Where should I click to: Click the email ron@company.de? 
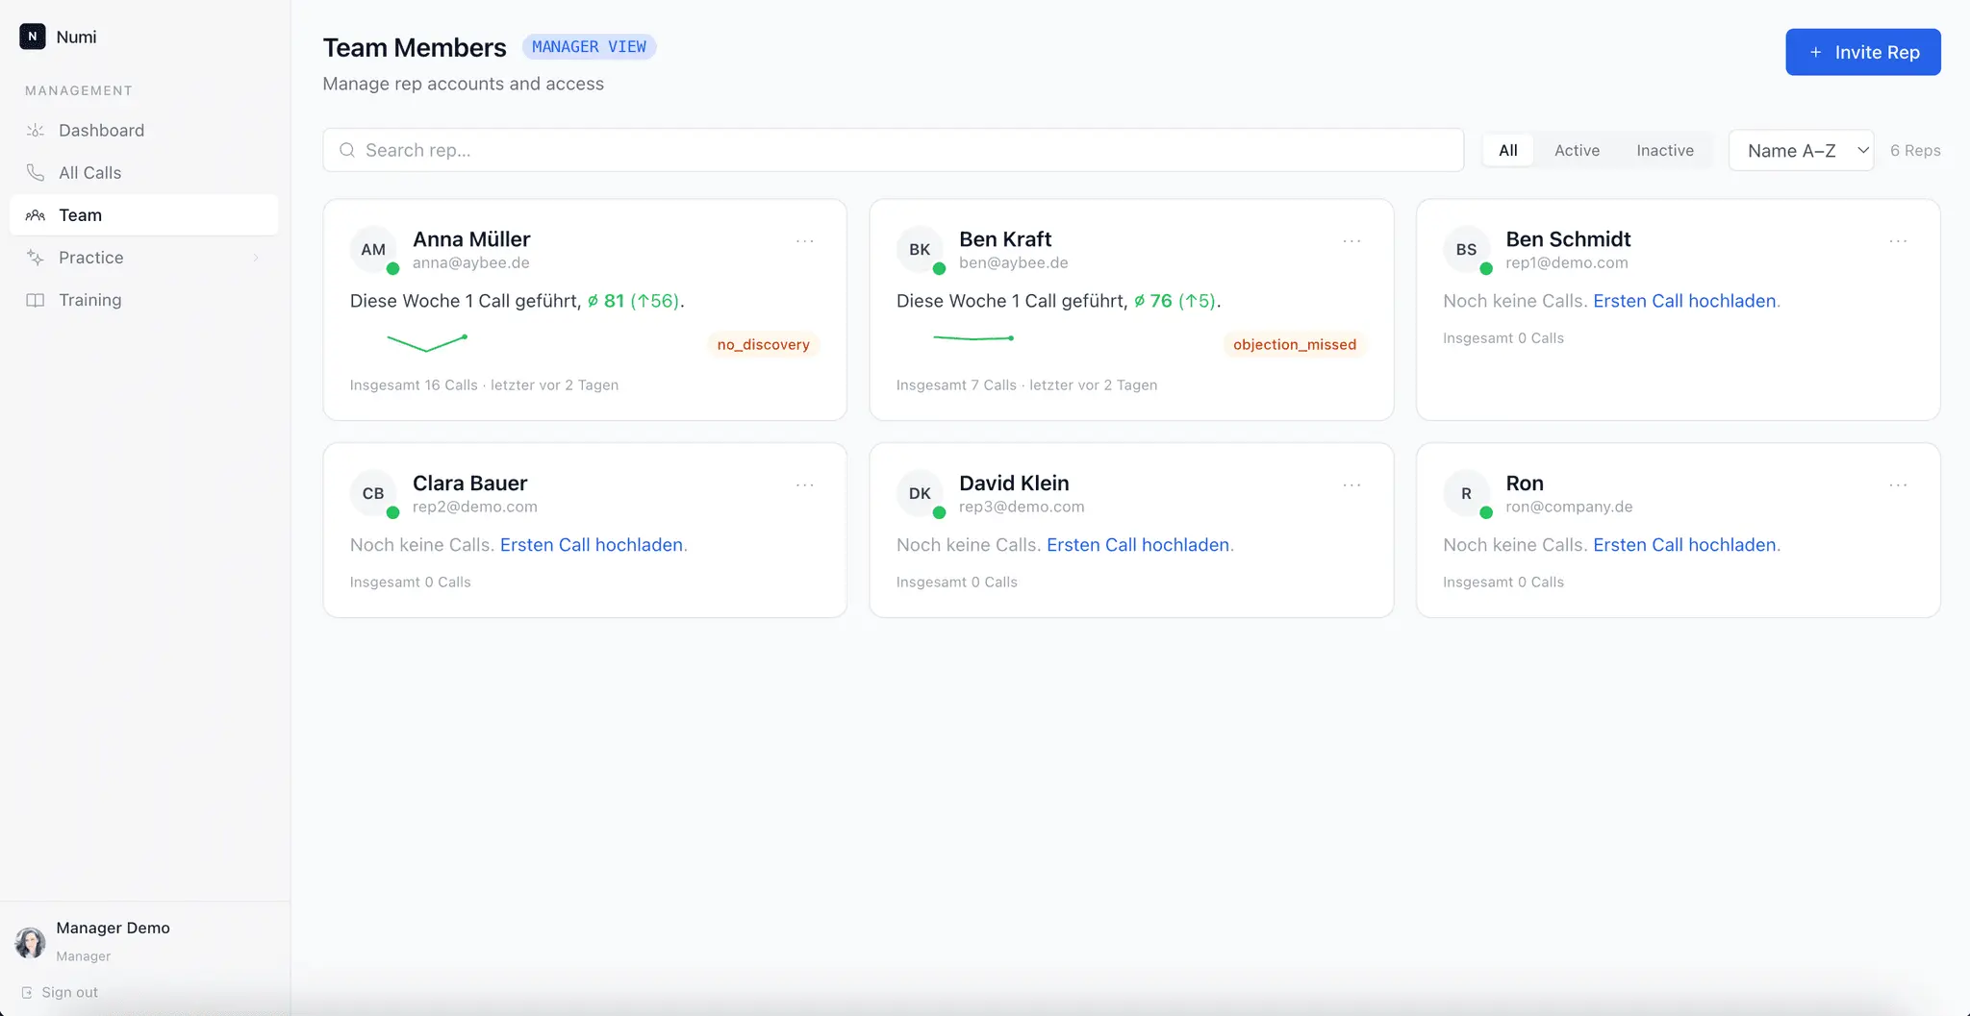coord(1569,507)
